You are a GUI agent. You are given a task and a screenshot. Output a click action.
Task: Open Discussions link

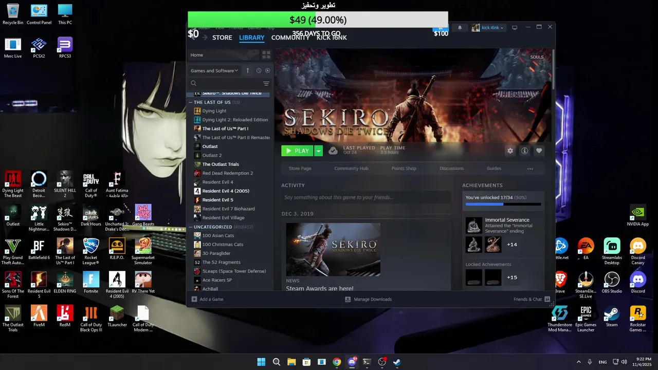451,169
